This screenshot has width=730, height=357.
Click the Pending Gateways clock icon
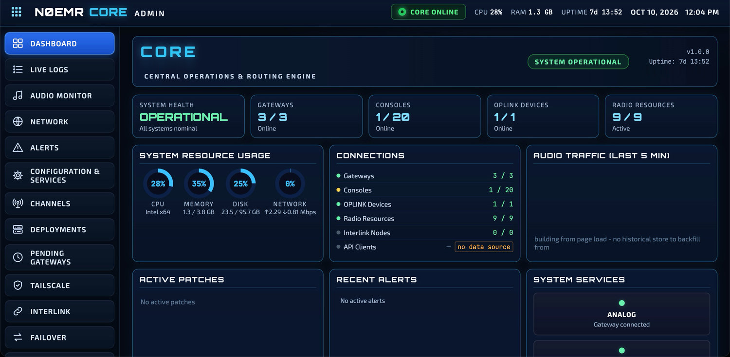tap(18, 257)
